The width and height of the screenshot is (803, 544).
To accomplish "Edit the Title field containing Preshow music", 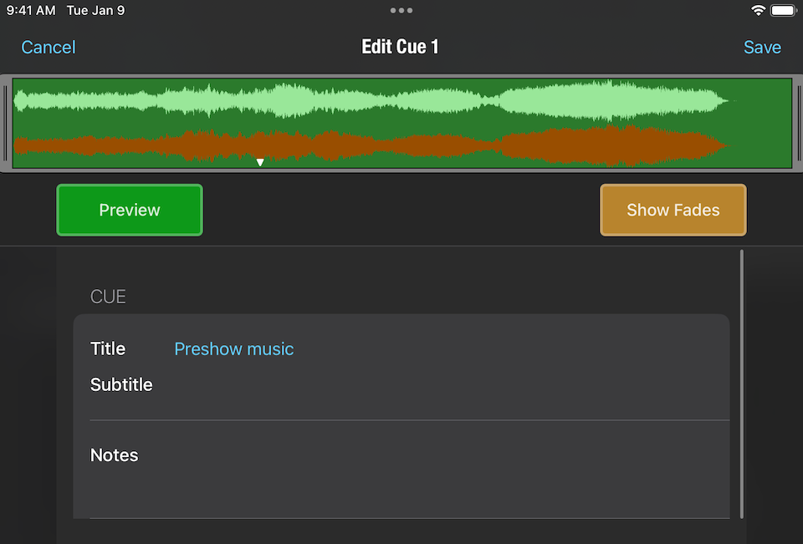I will (233, 349).
